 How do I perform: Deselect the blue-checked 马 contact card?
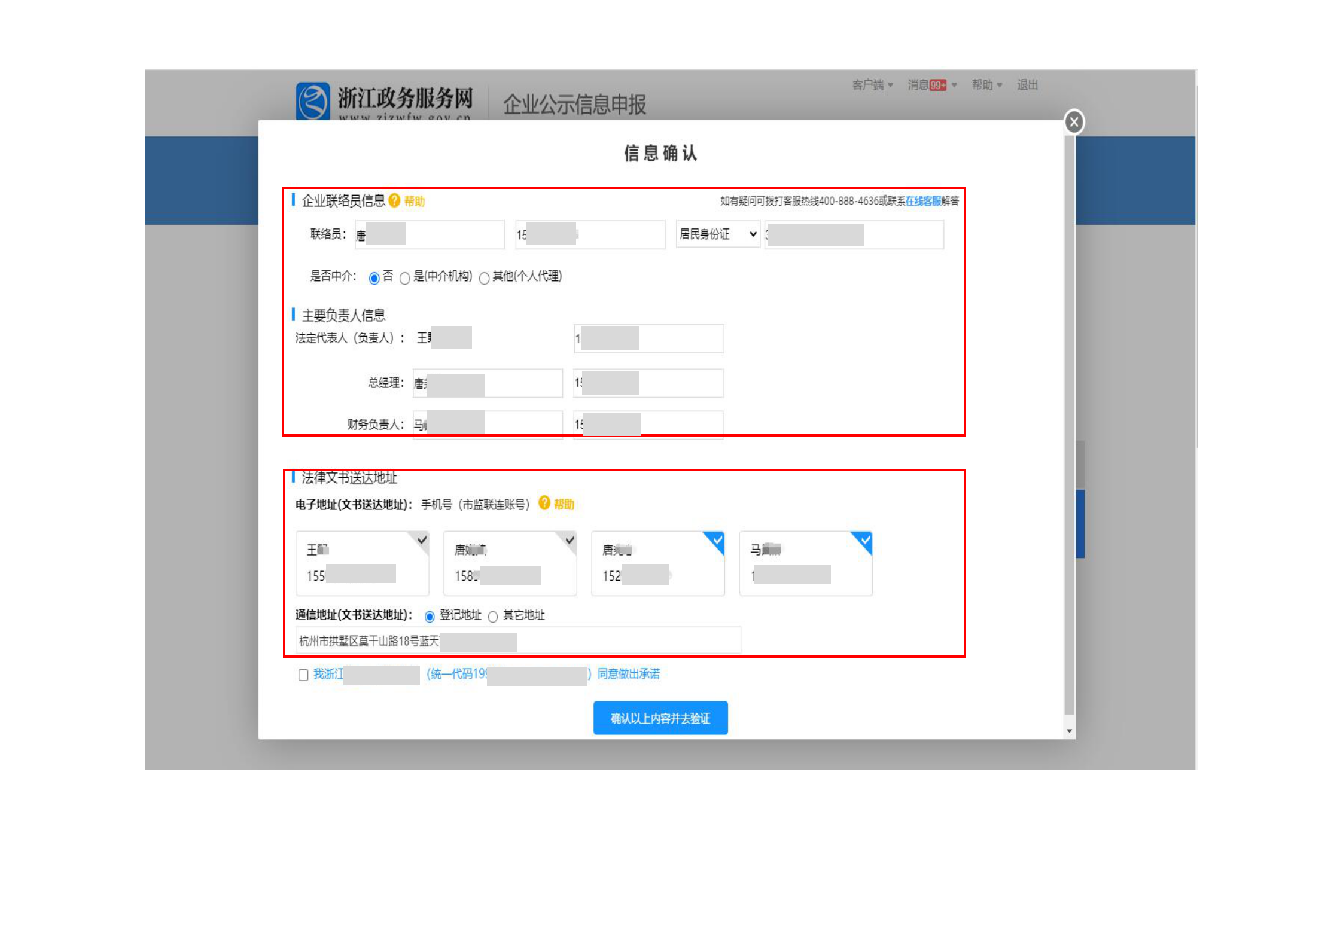pos(864,541)
